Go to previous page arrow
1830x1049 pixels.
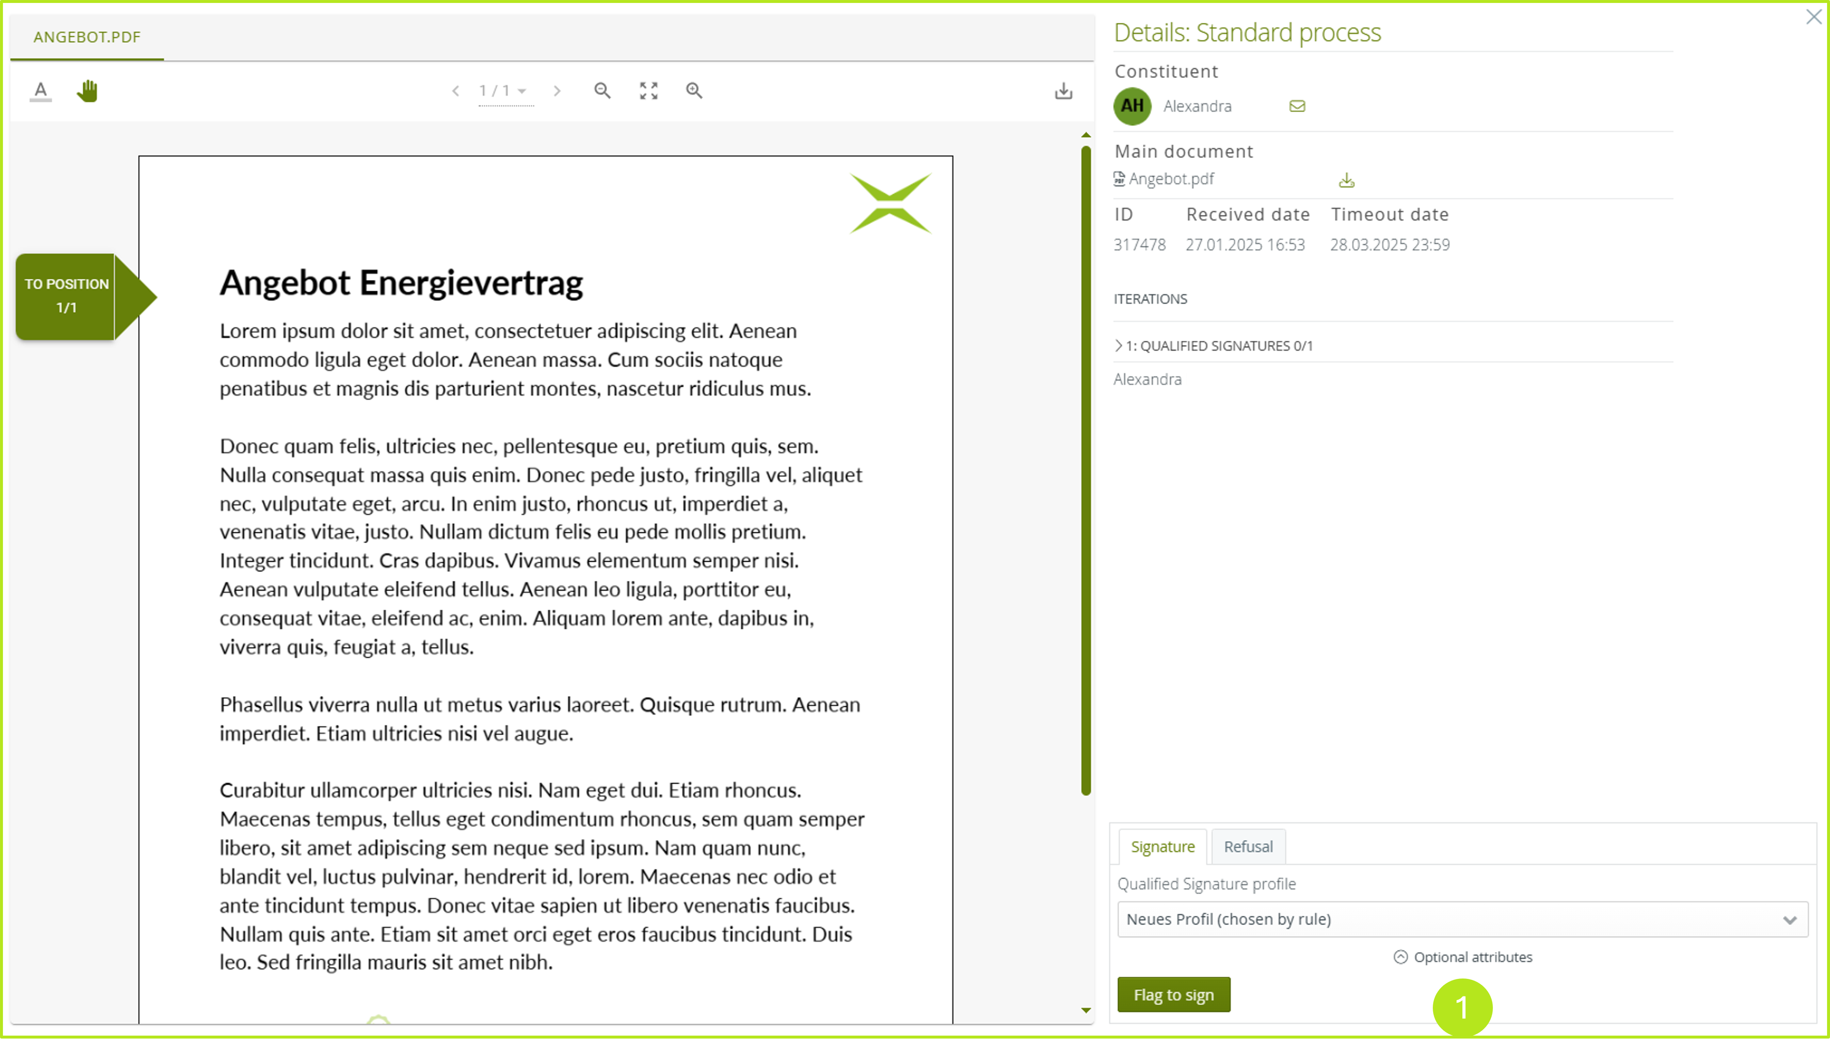[x=455, y=91]
